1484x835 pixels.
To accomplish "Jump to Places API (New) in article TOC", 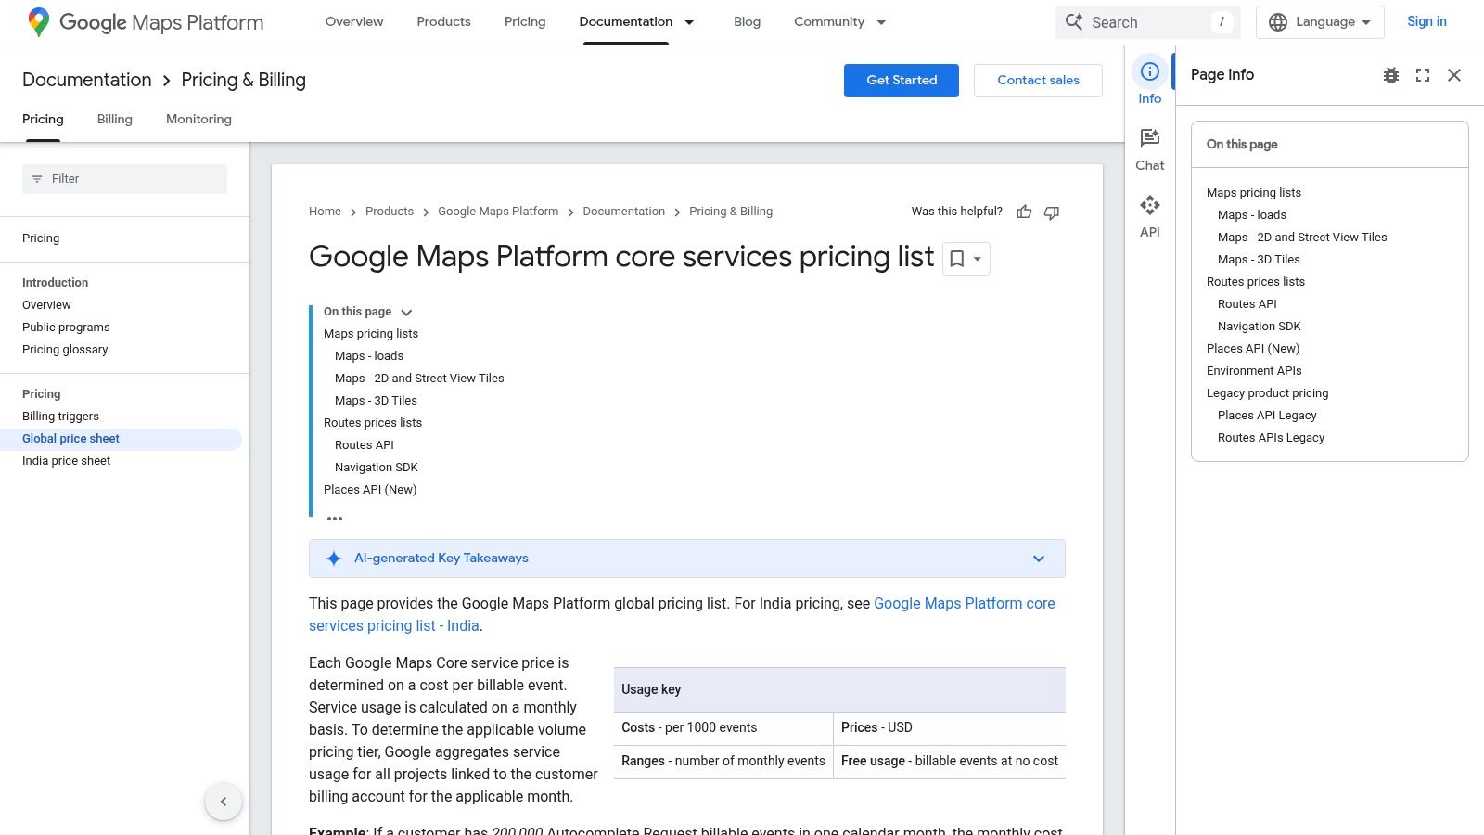I will [x=370, y=490].
